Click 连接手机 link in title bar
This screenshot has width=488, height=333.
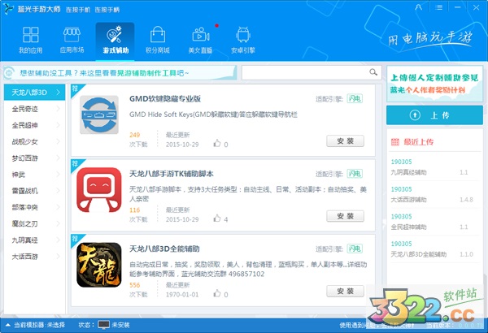pyautogui.click(x=78, y=10)
